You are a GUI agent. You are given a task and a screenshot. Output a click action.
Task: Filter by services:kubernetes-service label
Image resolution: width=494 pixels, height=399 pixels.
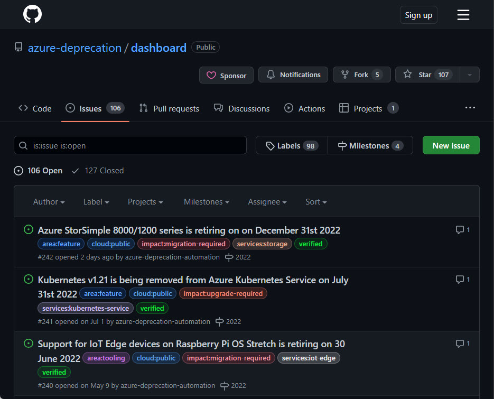[x=86, y=308]
